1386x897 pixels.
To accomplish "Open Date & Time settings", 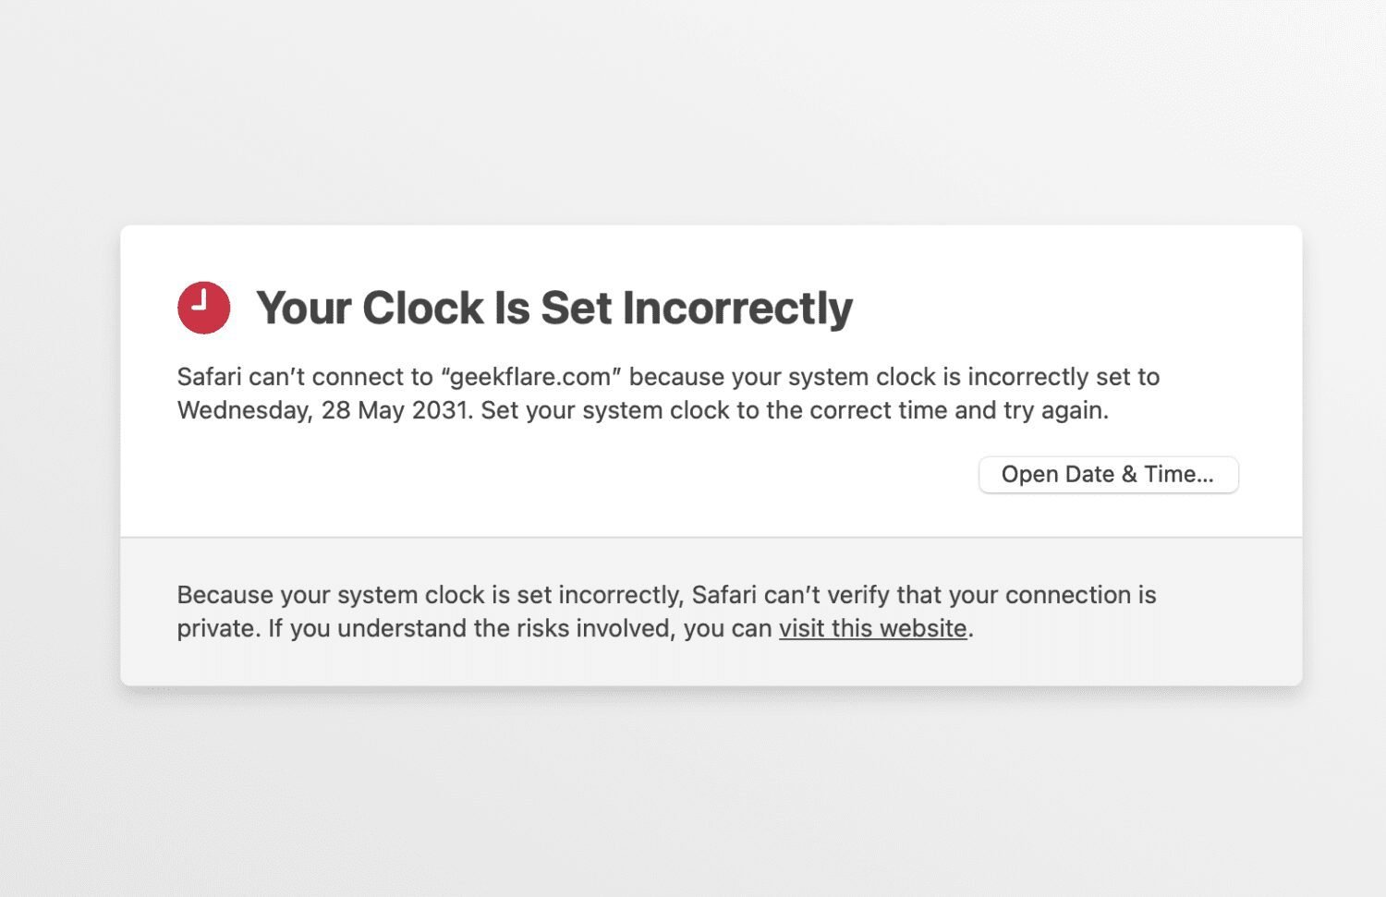I will pyautogui.click(x=1108, y=475).
